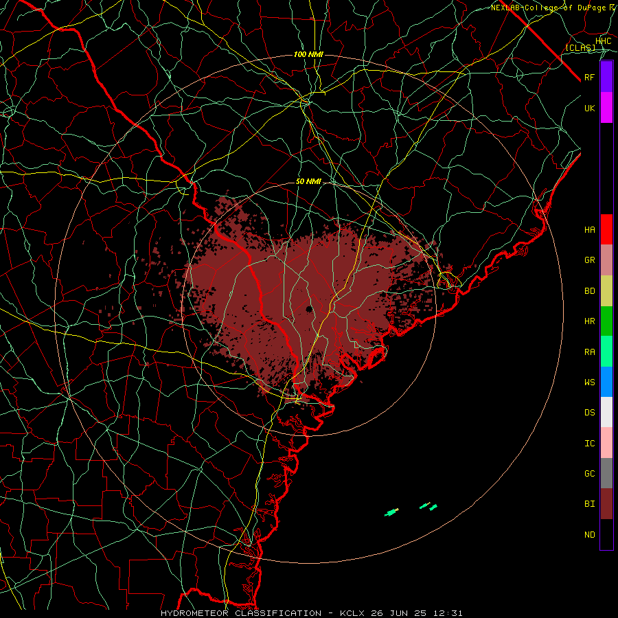Select the WS blue legend swatch
Image resolution: width=618 pixels, height=618 pixels.
pos(606,382)
